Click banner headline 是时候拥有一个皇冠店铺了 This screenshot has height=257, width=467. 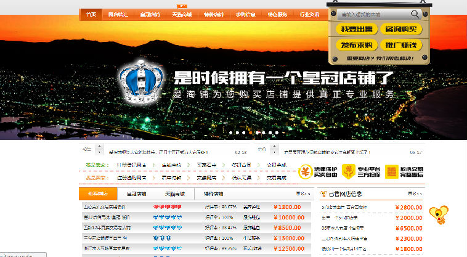click(283, 78)
